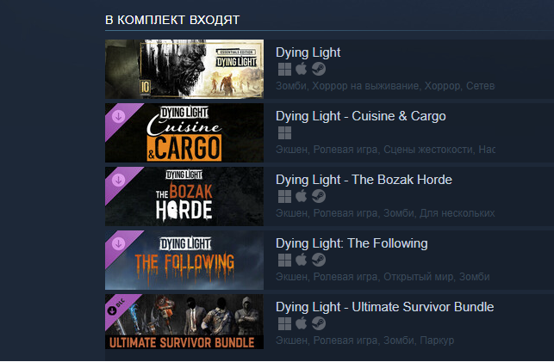
Task: Click Windows icon under Cuisine & Cargo
Action: pos(284,133)
